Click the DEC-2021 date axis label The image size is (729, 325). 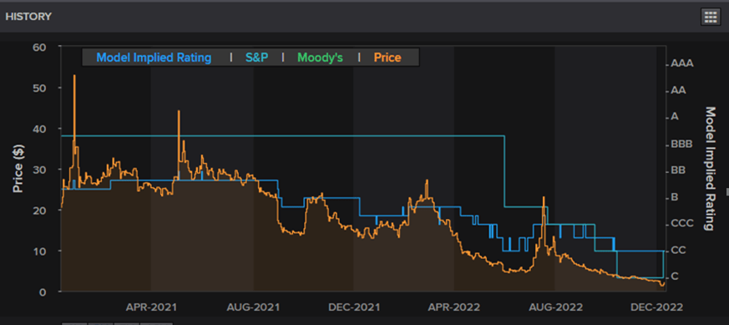click(x=354, y=307)
